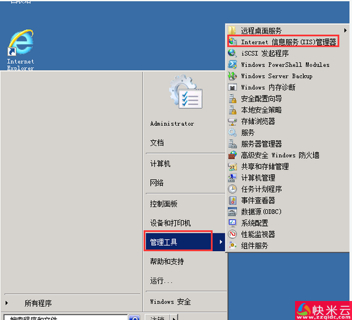The image size is (352, 320).
Task: Expand 所有程序 list arrow
Action: tap(6, 303)
